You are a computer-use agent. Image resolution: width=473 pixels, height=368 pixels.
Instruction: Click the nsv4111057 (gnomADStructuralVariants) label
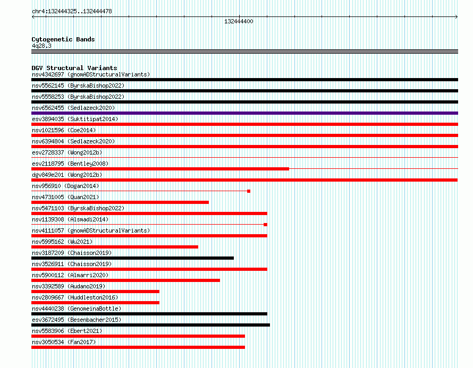(x=91, y=230)
